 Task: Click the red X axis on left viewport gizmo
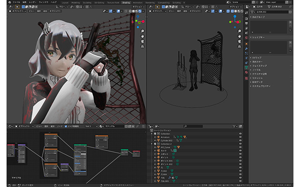143,22
